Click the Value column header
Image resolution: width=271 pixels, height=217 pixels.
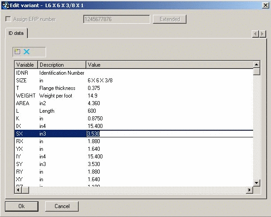[x=169, y=65]
